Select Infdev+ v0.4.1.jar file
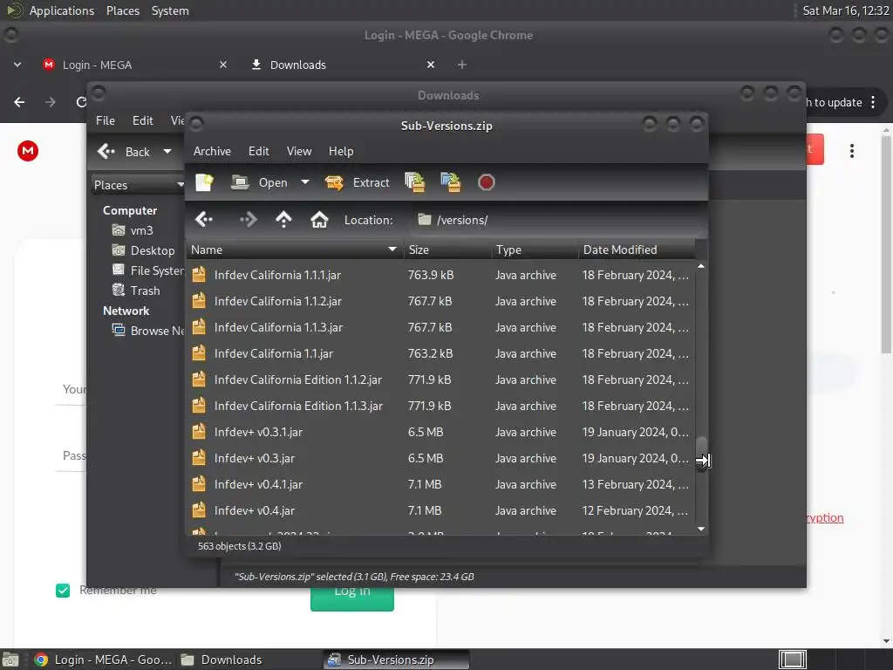 440,484
